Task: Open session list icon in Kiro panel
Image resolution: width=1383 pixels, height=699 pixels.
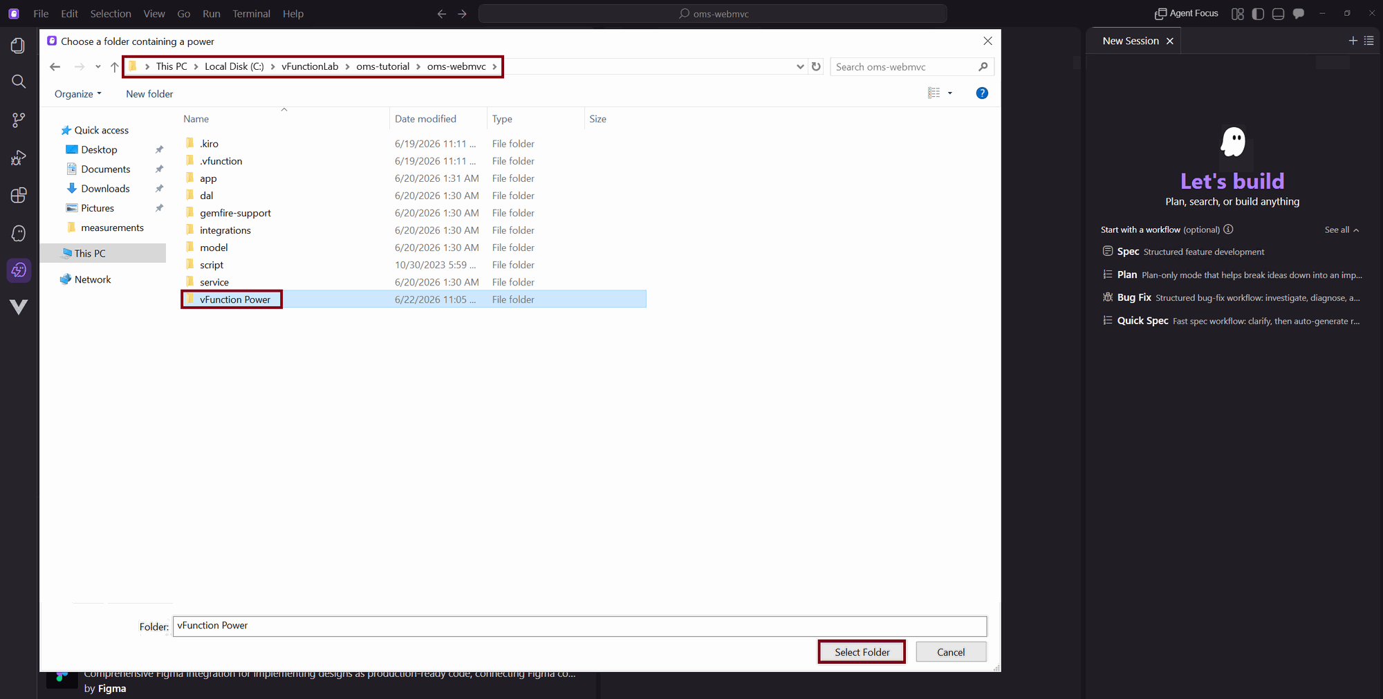Action: [x=1369, y=41]
